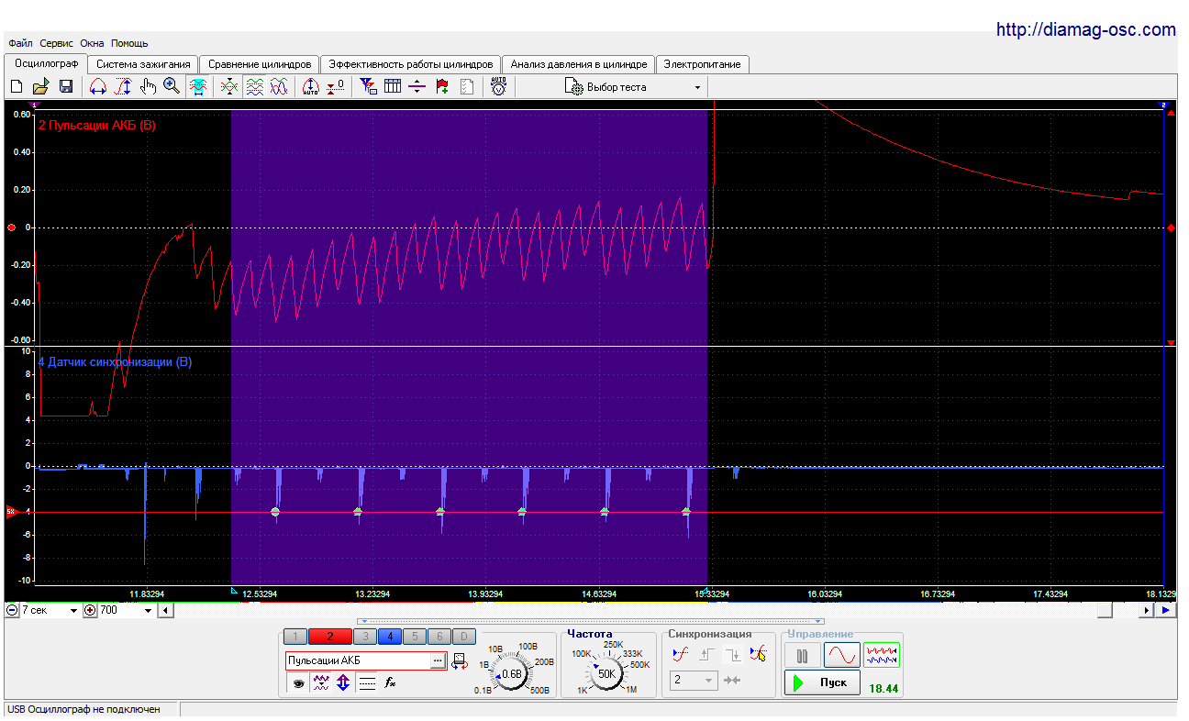
Task: Select the red sine wave display mode
Action: (x=841, y=655)
